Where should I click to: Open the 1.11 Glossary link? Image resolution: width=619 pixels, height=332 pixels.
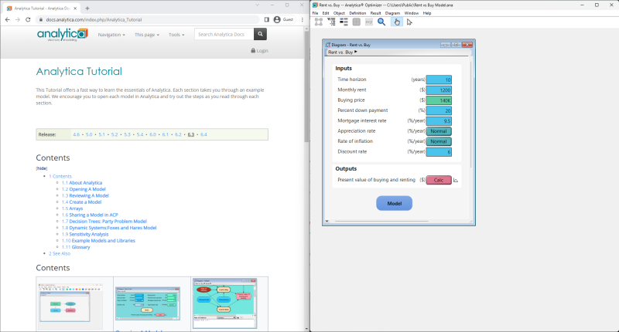click(x=76, y=247)
